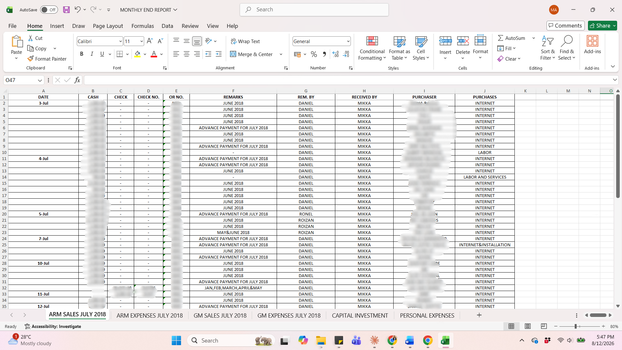Viewport: 622px width, 350px height.
Task: Open the Insert ribbon tab
Action: (x=57, y=26)
